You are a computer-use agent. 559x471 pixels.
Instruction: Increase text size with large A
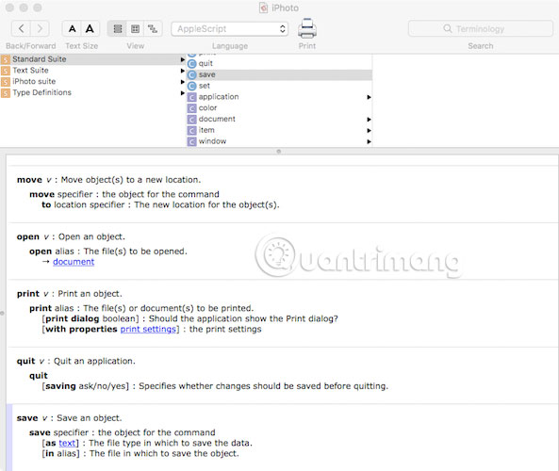click(x=90, y=28)
